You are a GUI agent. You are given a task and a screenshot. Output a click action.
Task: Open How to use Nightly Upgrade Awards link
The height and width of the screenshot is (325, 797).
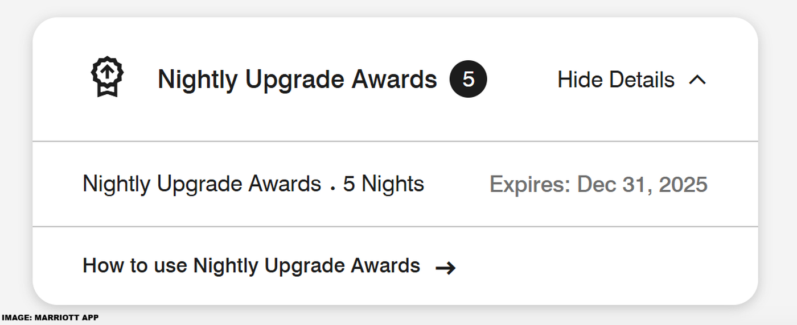point(251,266)
